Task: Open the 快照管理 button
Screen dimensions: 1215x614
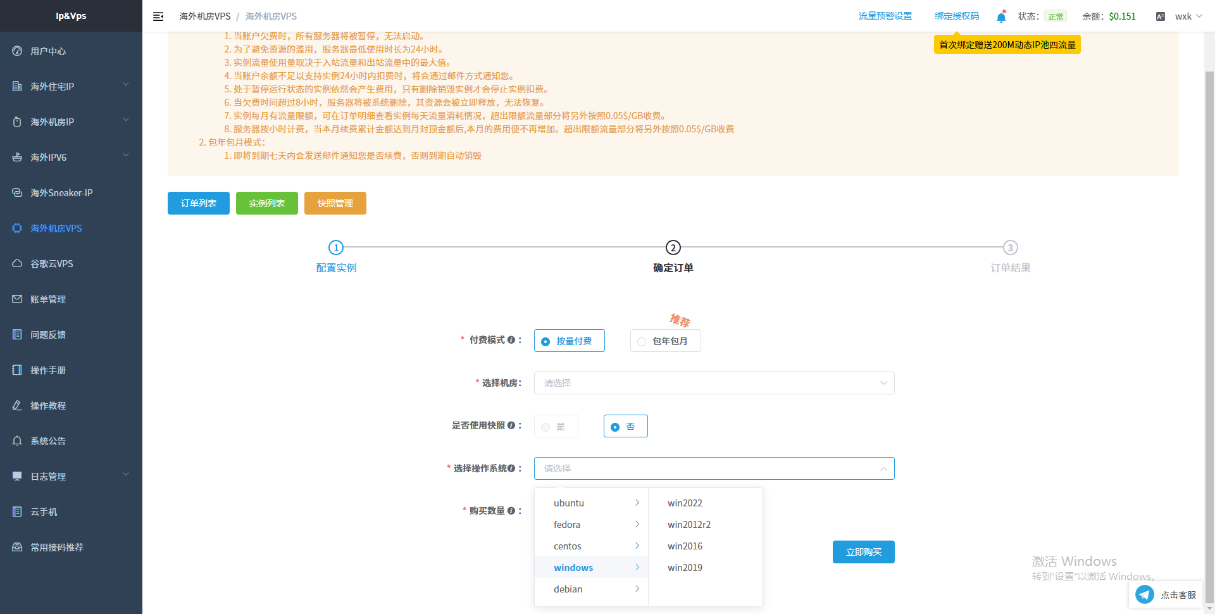Action: tap(335, 203)
